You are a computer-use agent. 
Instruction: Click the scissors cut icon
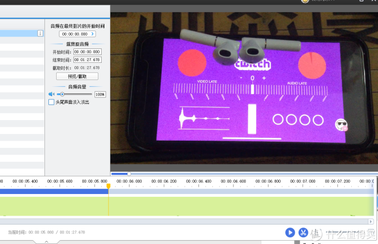pos(304,232)
